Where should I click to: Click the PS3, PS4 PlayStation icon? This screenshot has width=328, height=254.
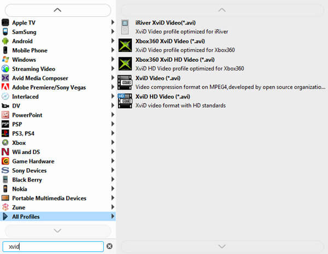tap(5, 133)
